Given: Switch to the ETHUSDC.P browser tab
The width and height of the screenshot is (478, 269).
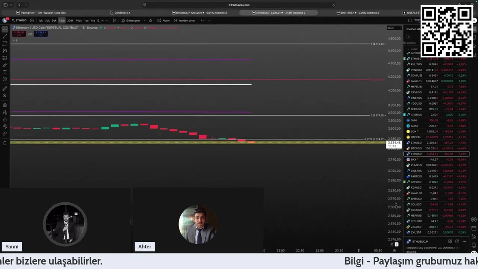Looking at the screenshot, I should tap(279, 13).
